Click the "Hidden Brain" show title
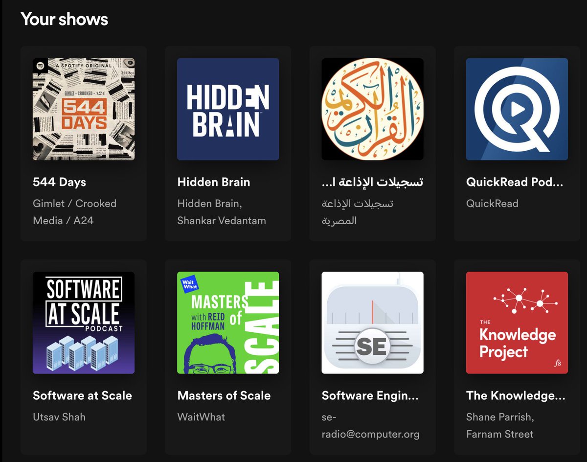This screenshot has width=587, height=462. click(214, 182)
